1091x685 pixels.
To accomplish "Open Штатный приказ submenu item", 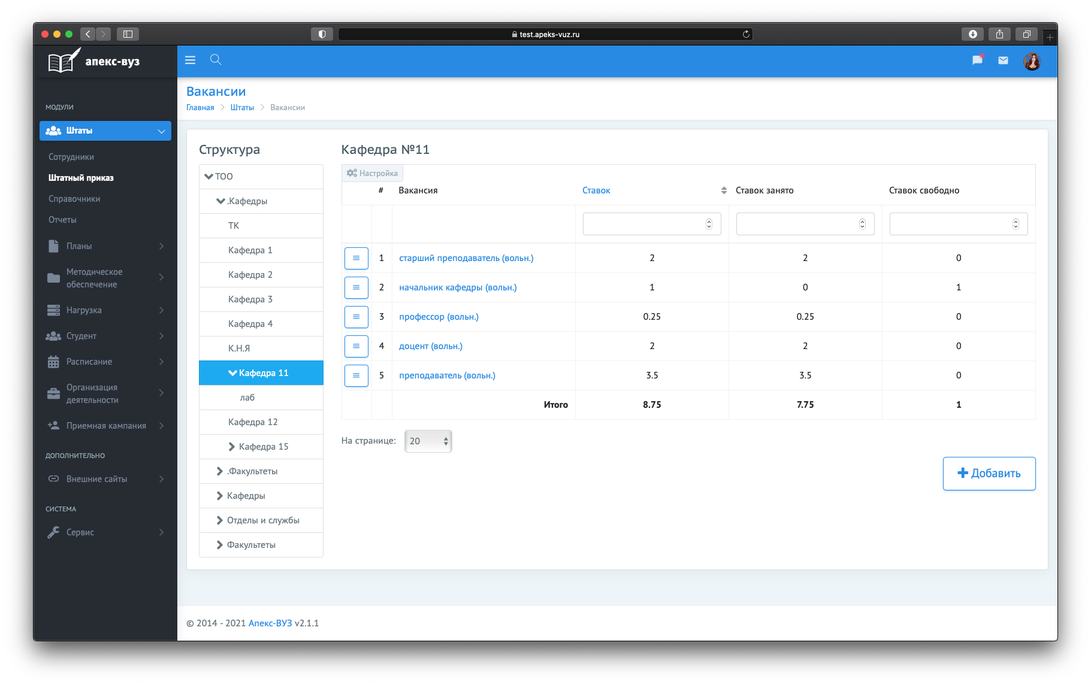I will click(81, 178).
